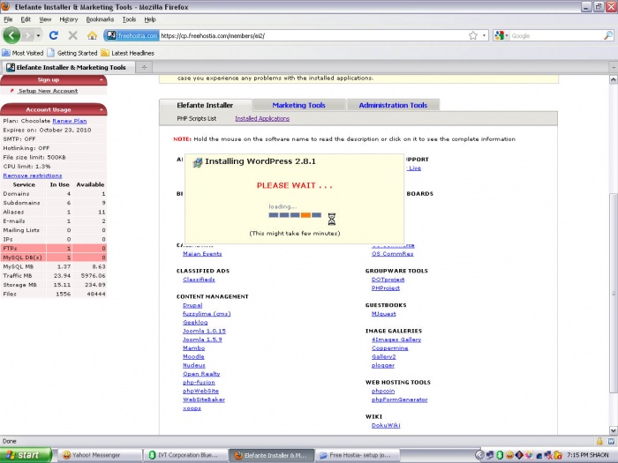Viewport: 618px width, 463px height.
Task: Collapse the Sign up panel
Action: 102,80
